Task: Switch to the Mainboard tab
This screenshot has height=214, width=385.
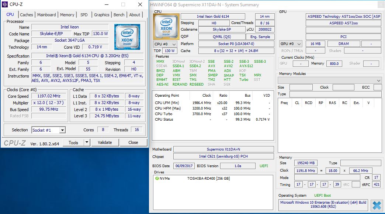Action: coord(46,15)
